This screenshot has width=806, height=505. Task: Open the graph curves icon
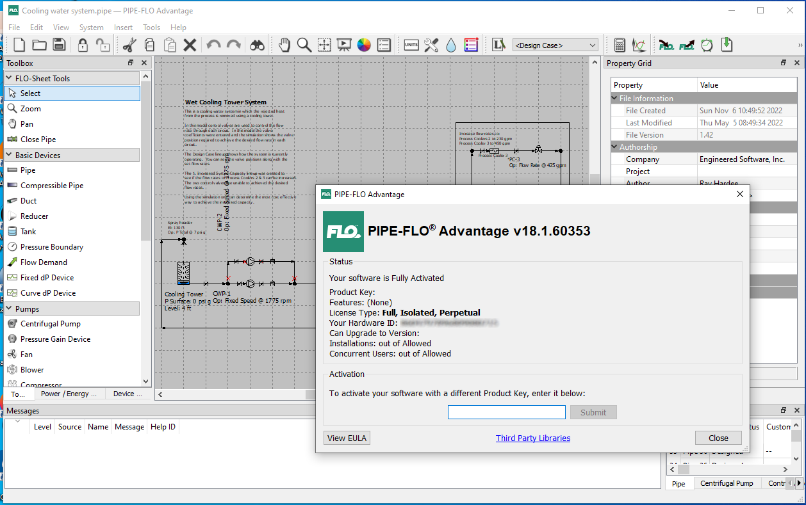pyautogui.click(x=639, y=45)
